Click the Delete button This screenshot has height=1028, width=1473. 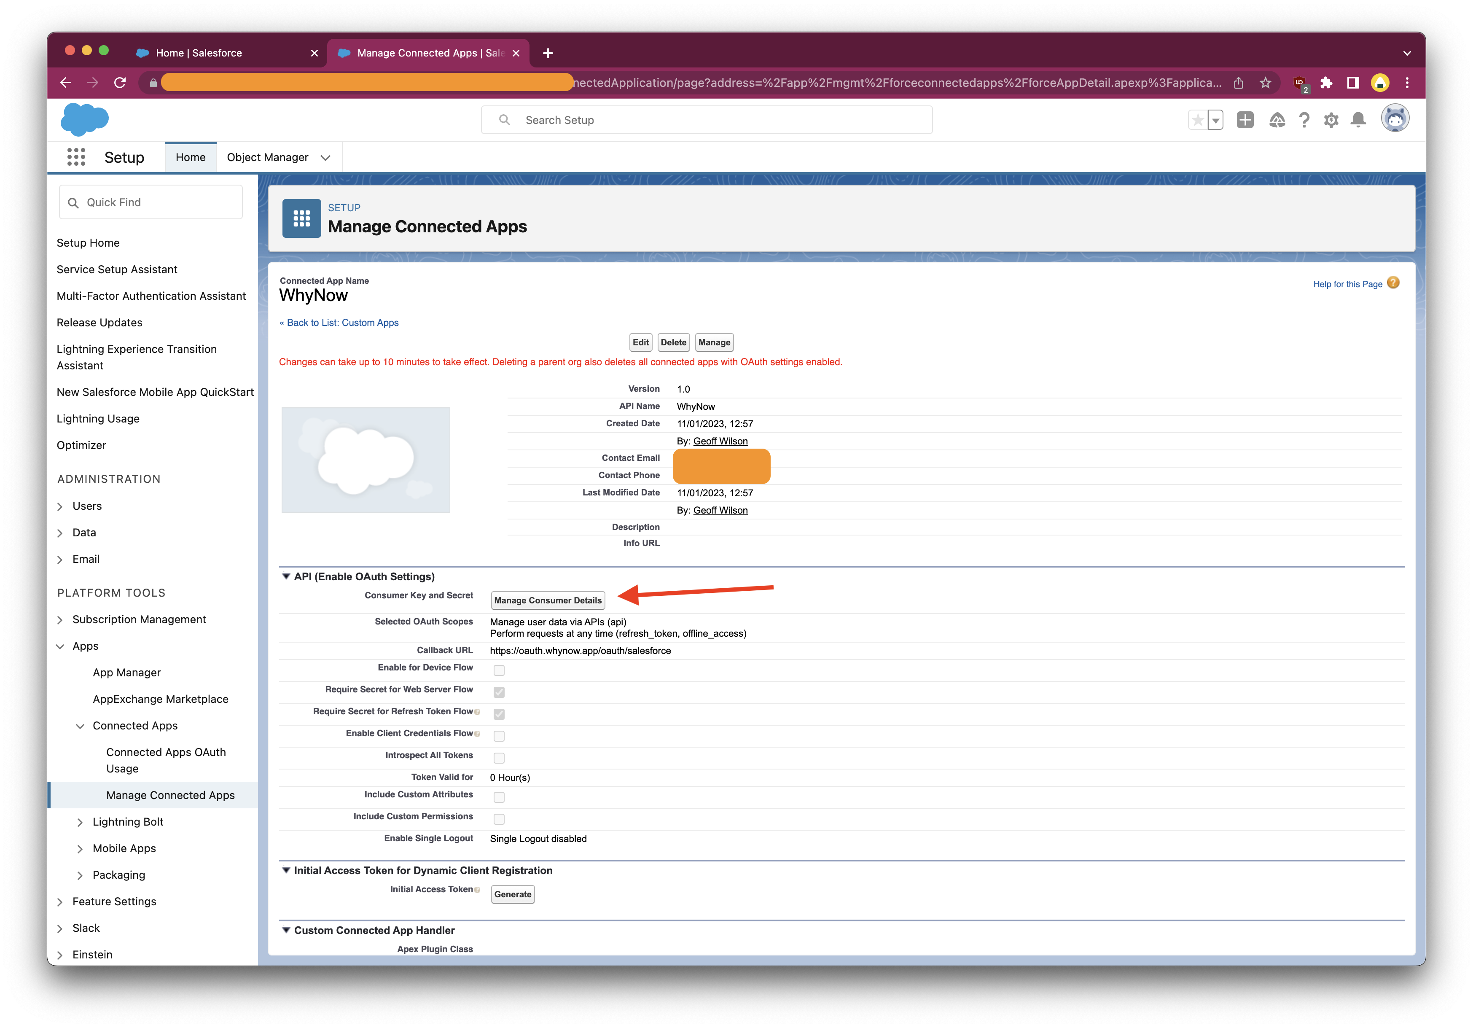pos(673,343)
